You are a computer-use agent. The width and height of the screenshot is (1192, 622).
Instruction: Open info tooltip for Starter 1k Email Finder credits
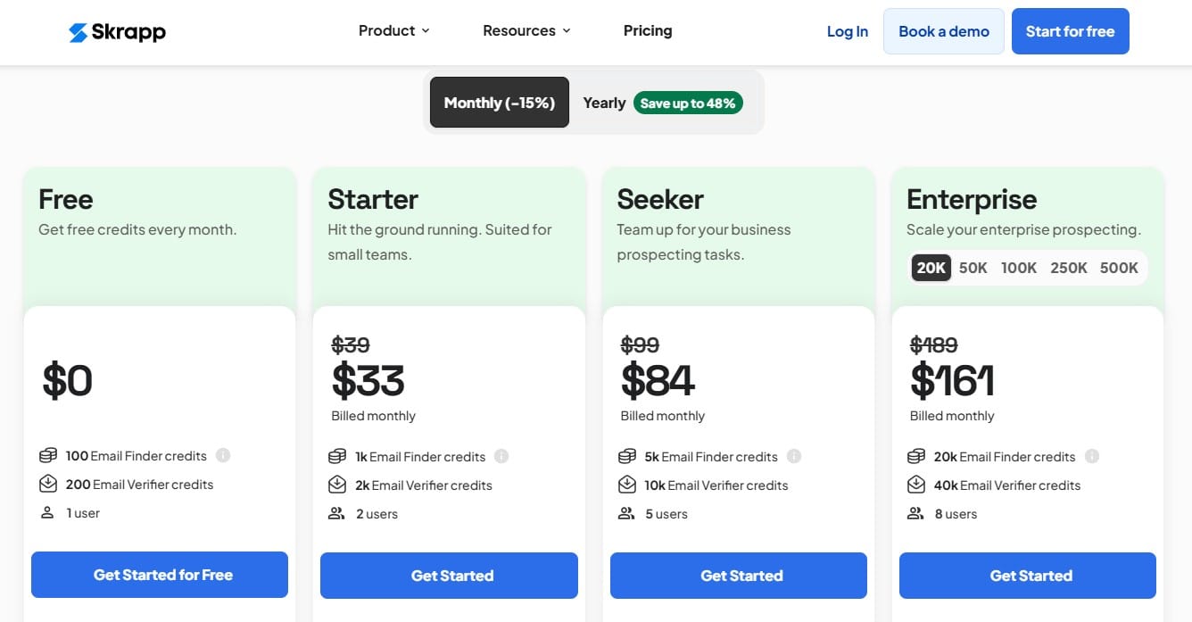click(501, 456)
